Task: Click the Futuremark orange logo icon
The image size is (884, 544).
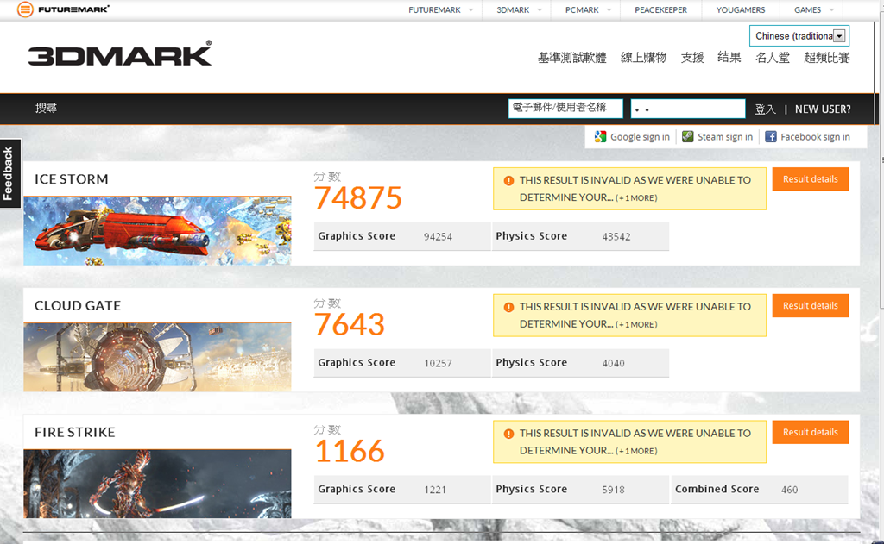Action: (x=25, y=9)
